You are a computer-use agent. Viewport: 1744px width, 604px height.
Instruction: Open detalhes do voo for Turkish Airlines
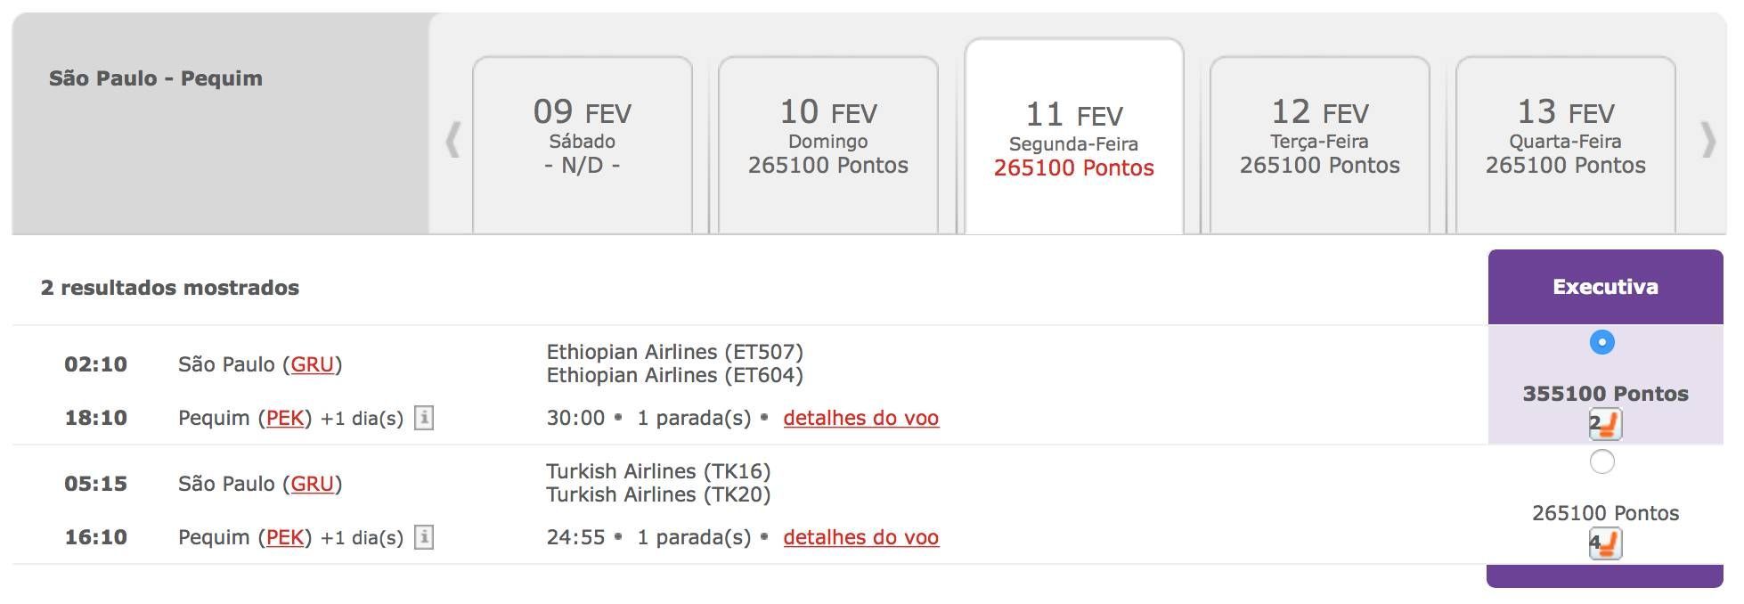pos(861,537)
